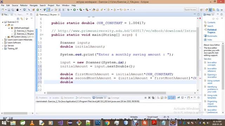Image resolution: width=225 pixels, height=126 pixels.
Task: Collapse the Exercise 2.13 project node
Action: 2,22
